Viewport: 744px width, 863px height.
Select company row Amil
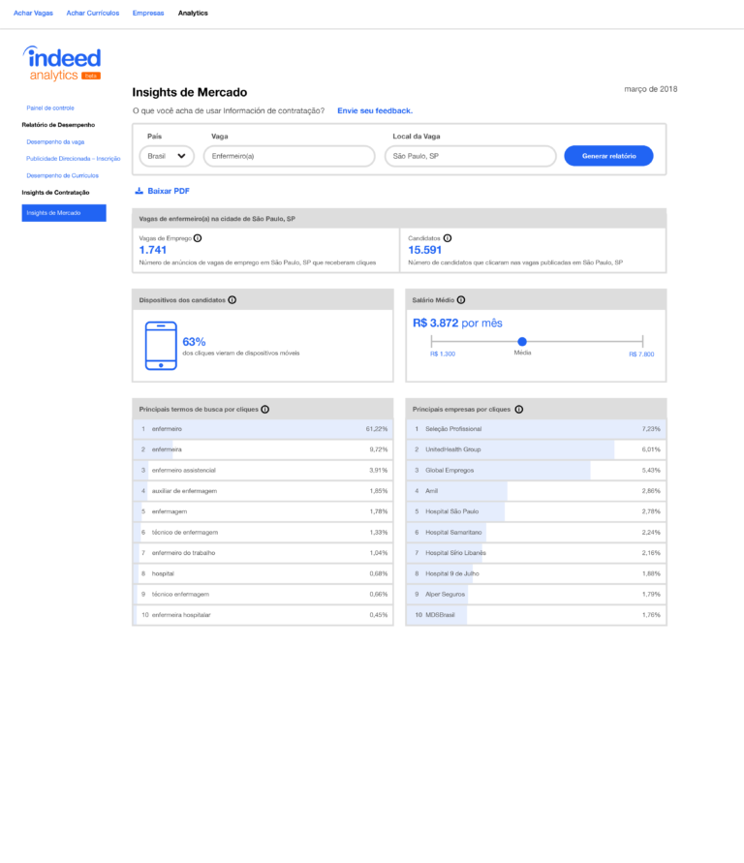(536, 491)
